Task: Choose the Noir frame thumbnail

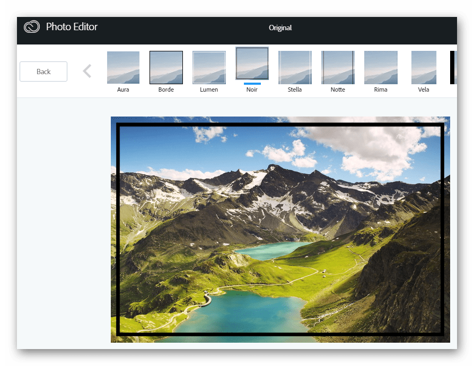Action: (252, 64)
